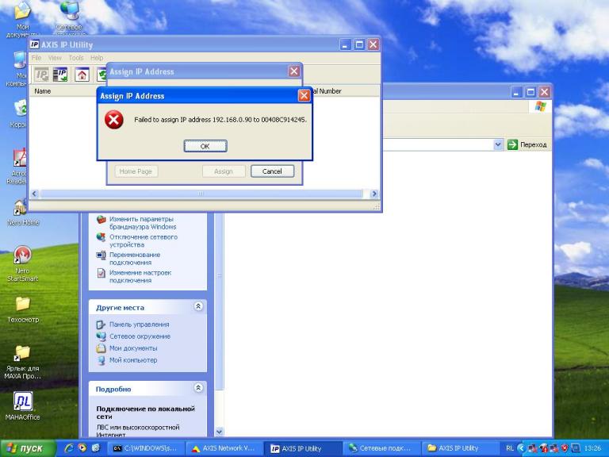Open Nero StartSmart desktop shortcut
Viewport: 609px width, 457px height.
pos(22,255)
